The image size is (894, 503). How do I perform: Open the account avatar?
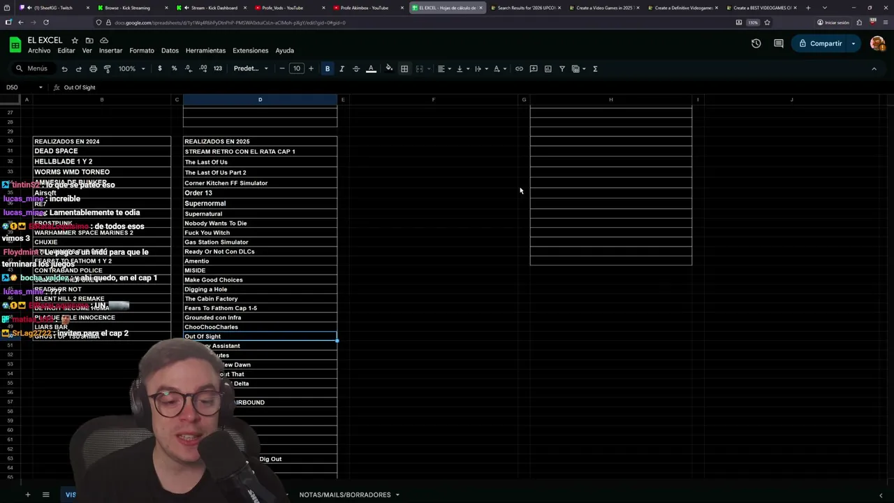pyautogui.click(x=877, y=43)
